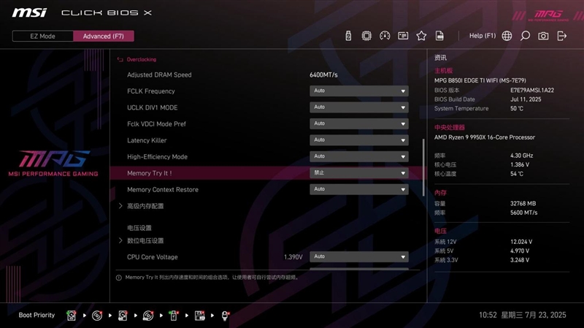Click the MPG B850I EDGE TI WIFI name
Screen dimensions: 584x328
pyautogui.click(x=480, y=80)
